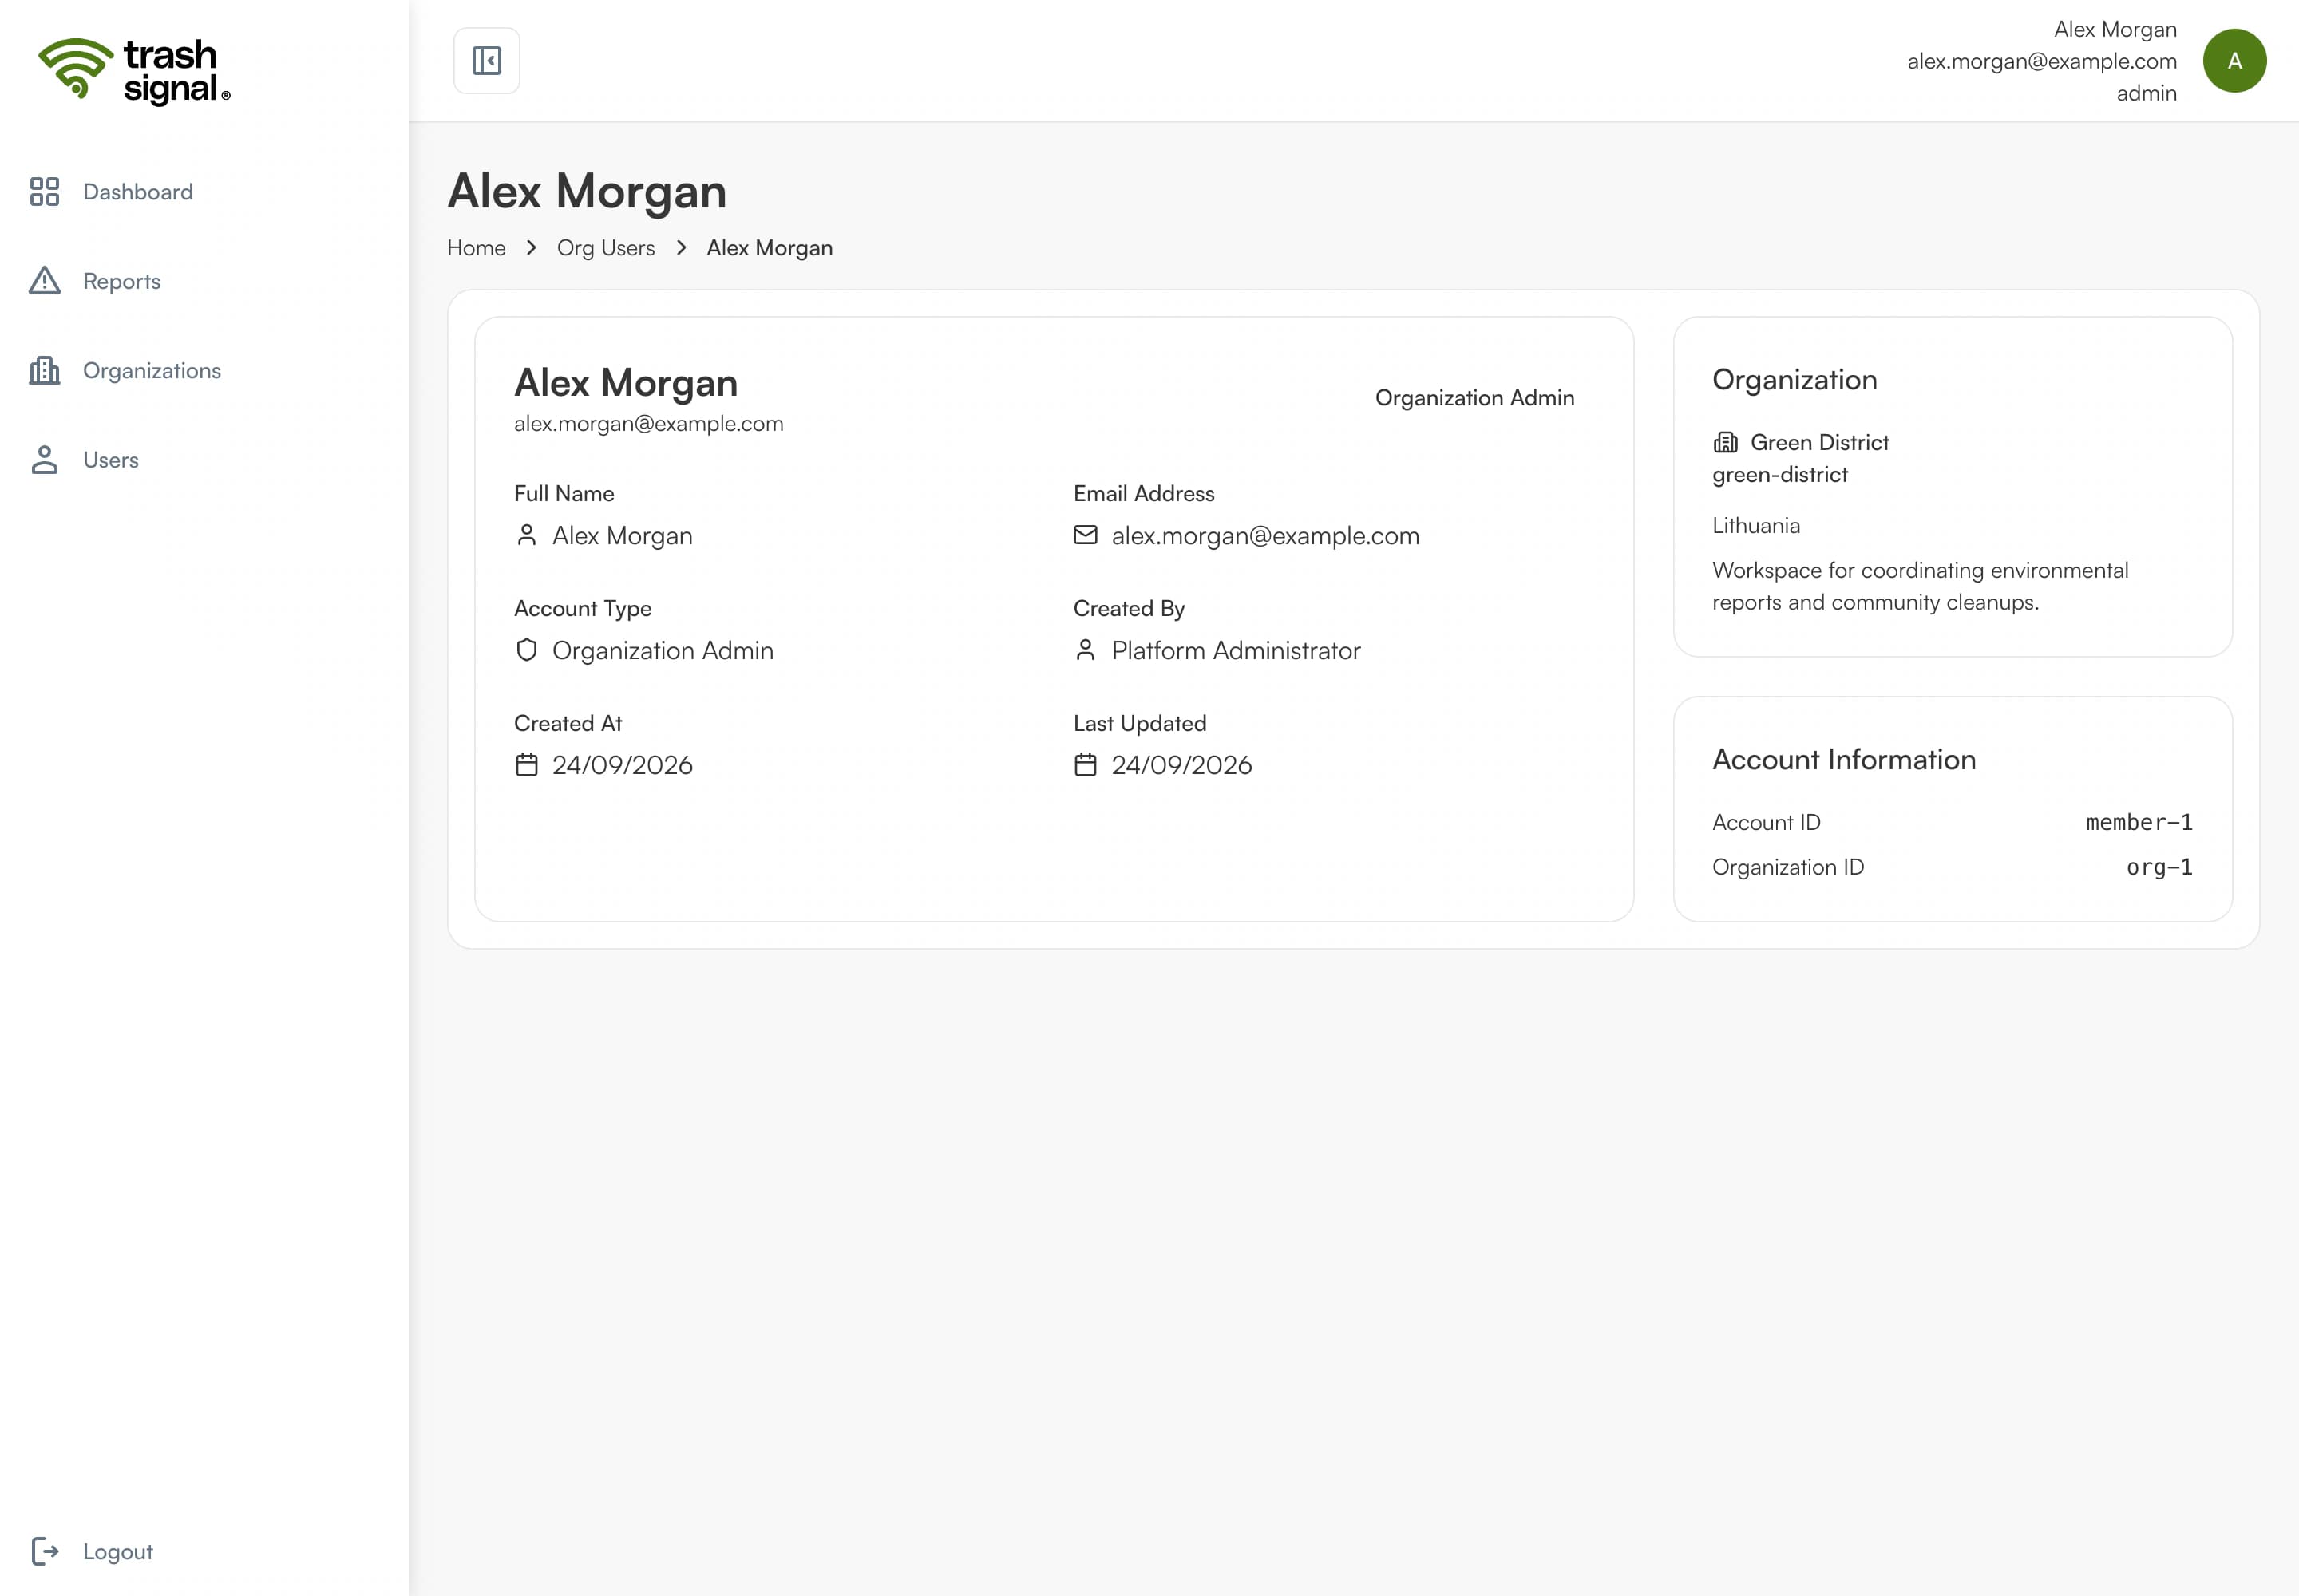The width and height of the screenshot is (2299, 1596).
Task: Open Users from the sidebar menu
Action: 111,460
